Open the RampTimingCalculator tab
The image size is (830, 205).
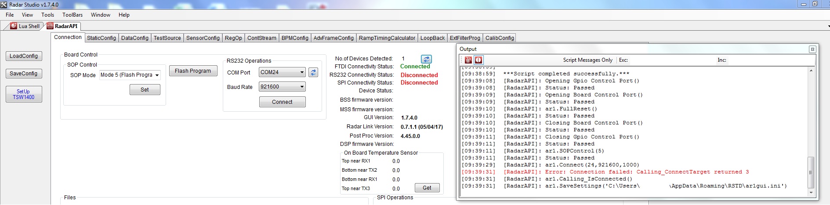(x=387, y=38)
